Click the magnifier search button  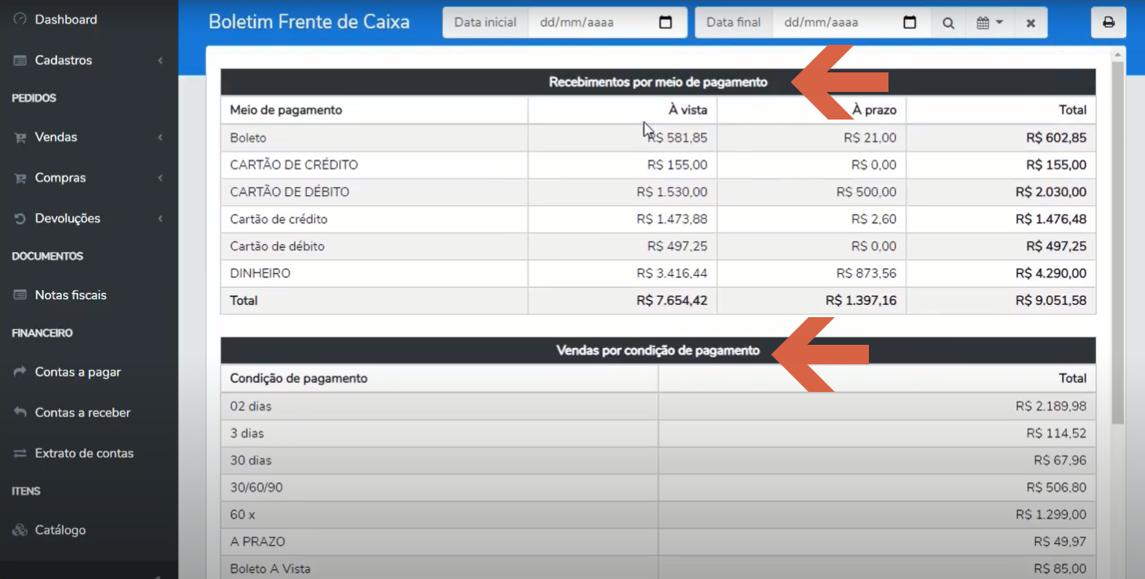pyautogui.click(x=949, y=23)
